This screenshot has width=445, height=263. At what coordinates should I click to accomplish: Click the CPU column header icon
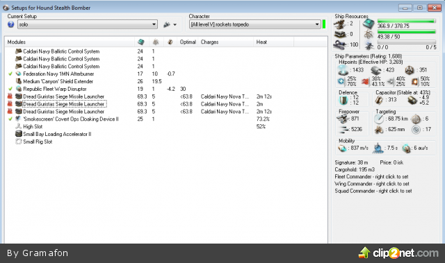(140, 42)
